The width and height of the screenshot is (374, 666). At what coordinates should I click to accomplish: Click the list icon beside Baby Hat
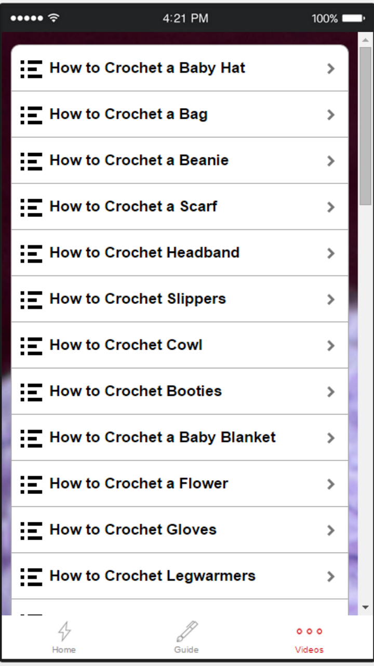click(x=31, y=68)
